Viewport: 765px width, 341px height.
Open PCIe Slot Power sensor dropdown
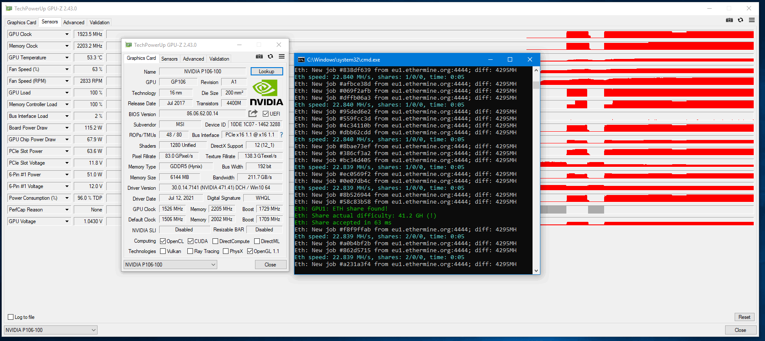(x=67, y=151)
